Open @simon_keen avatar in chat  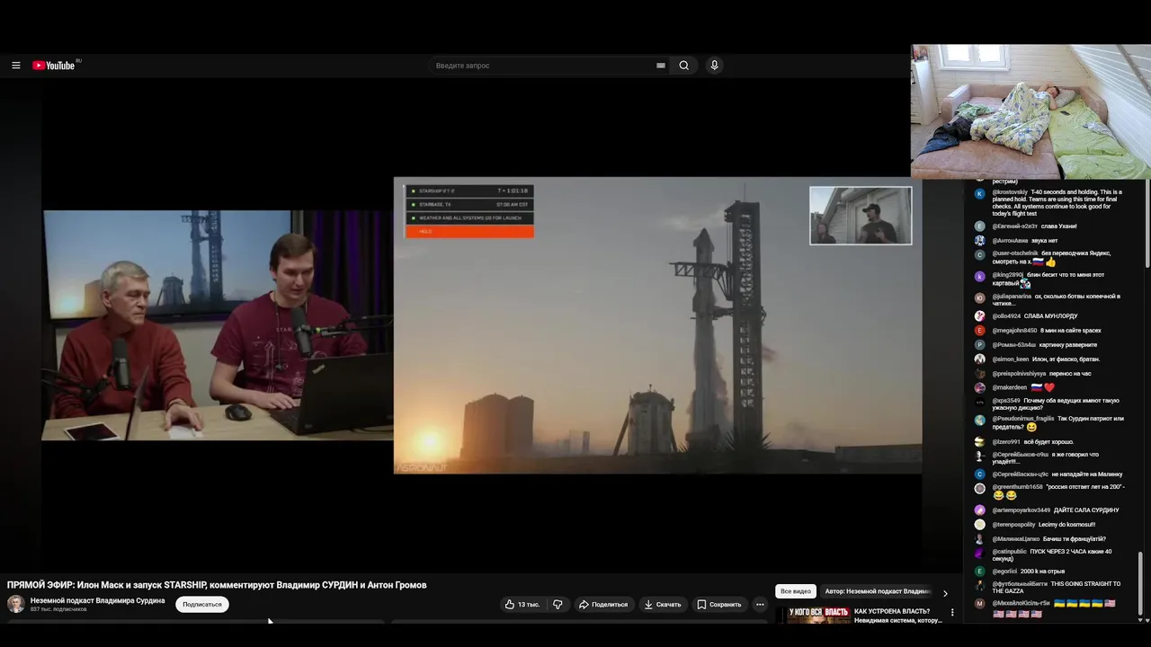[x=980, y=359]
